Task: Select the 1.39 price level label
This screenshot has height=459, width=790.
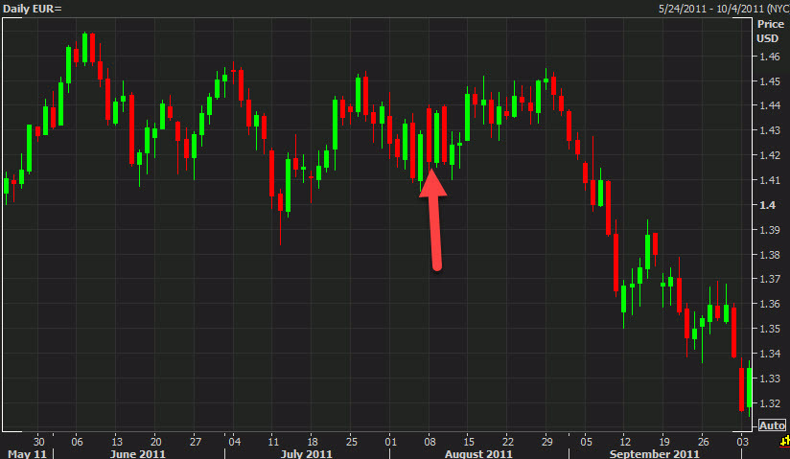Action: pos(770,230)
